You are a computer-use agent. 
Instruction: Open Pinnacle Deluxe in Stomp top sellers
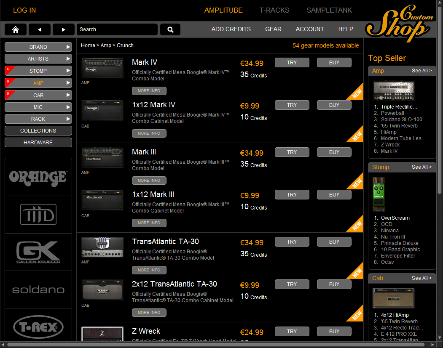400,243
